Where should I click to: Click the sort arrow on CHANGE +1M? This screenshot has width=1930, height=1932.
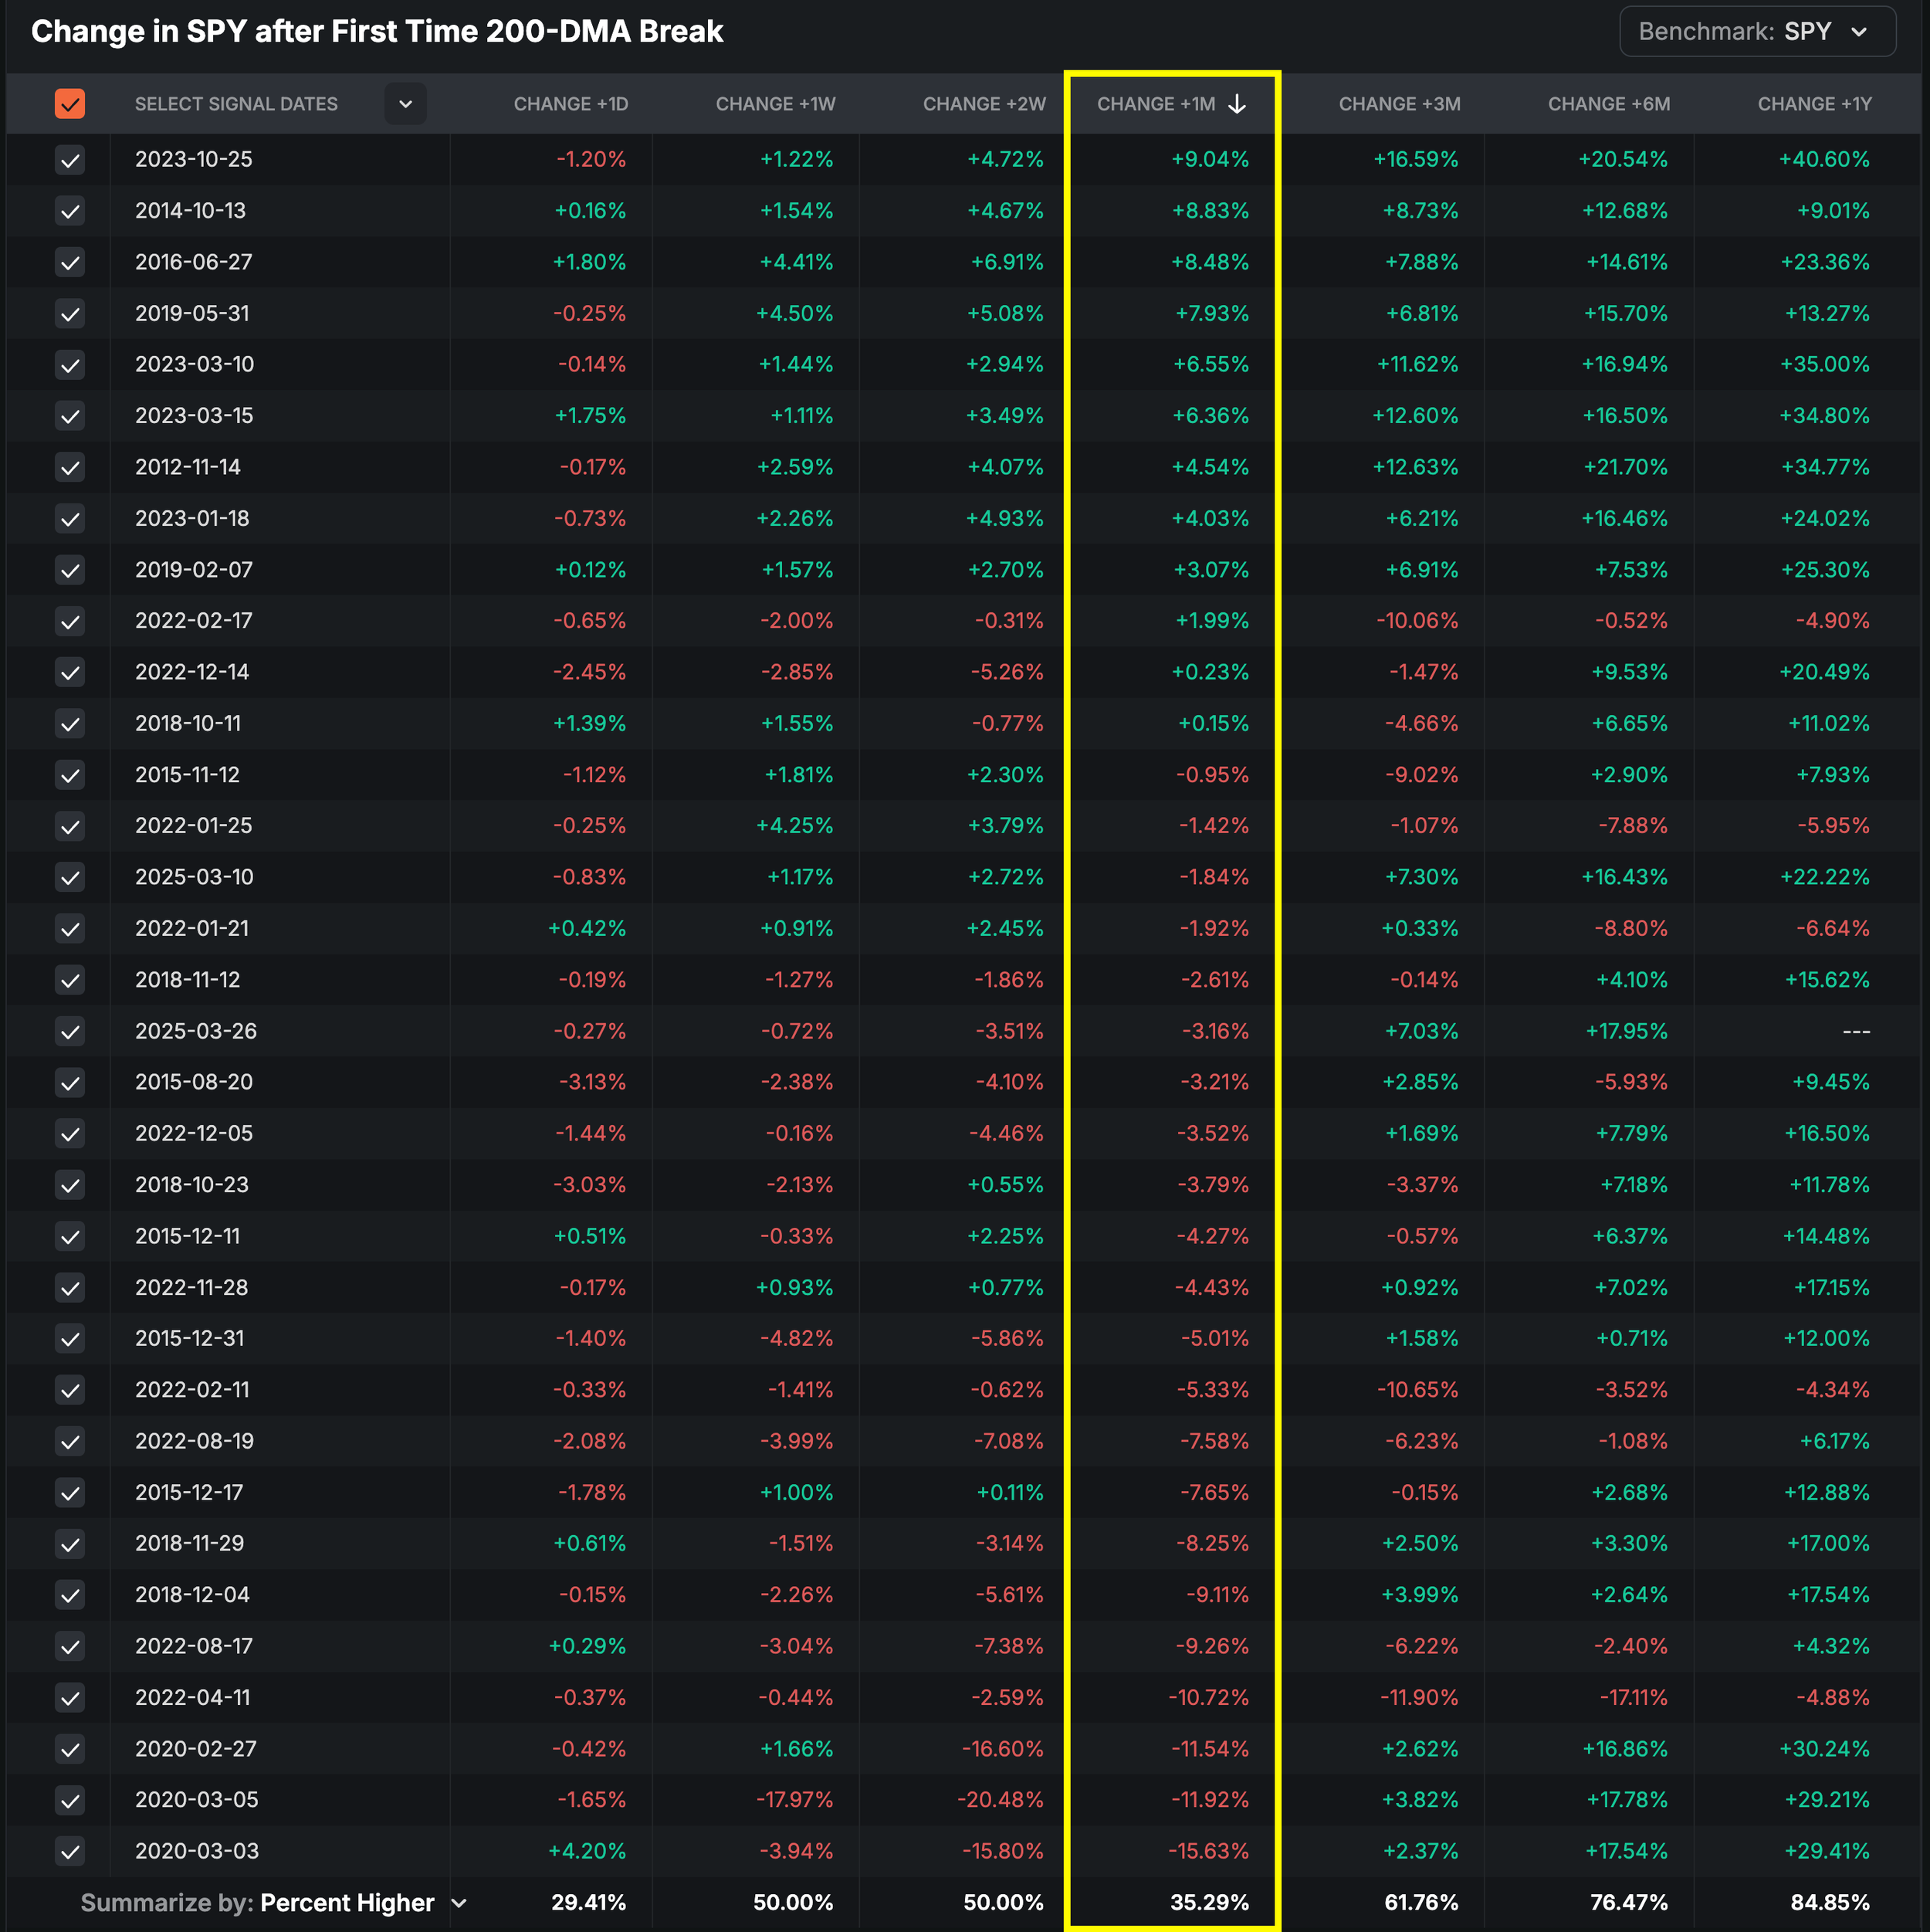pos(1237,104)
